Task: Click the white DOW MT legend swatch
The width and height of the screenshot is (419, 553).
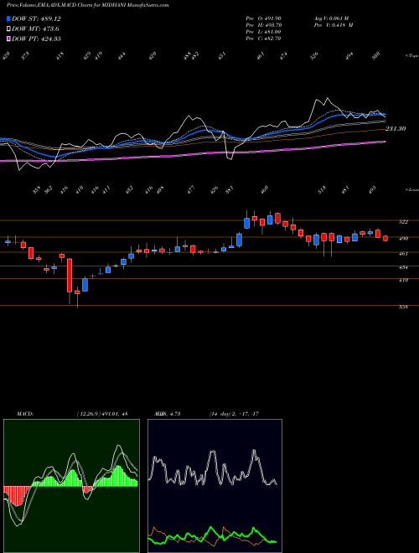Action: tap(8, 29)
